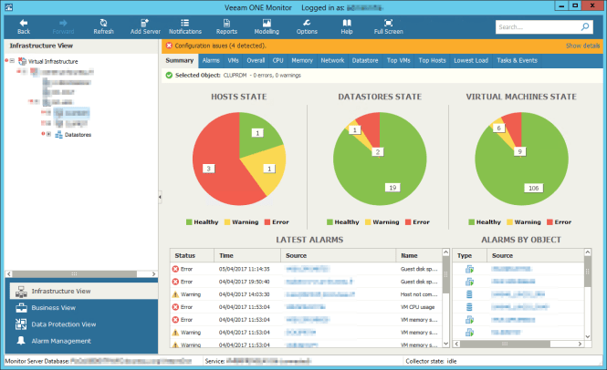Image resolution: width=607 pixels, height=370 pixels.
Task: Click the 106 healthy VMs label
Action: coord(533,188)
